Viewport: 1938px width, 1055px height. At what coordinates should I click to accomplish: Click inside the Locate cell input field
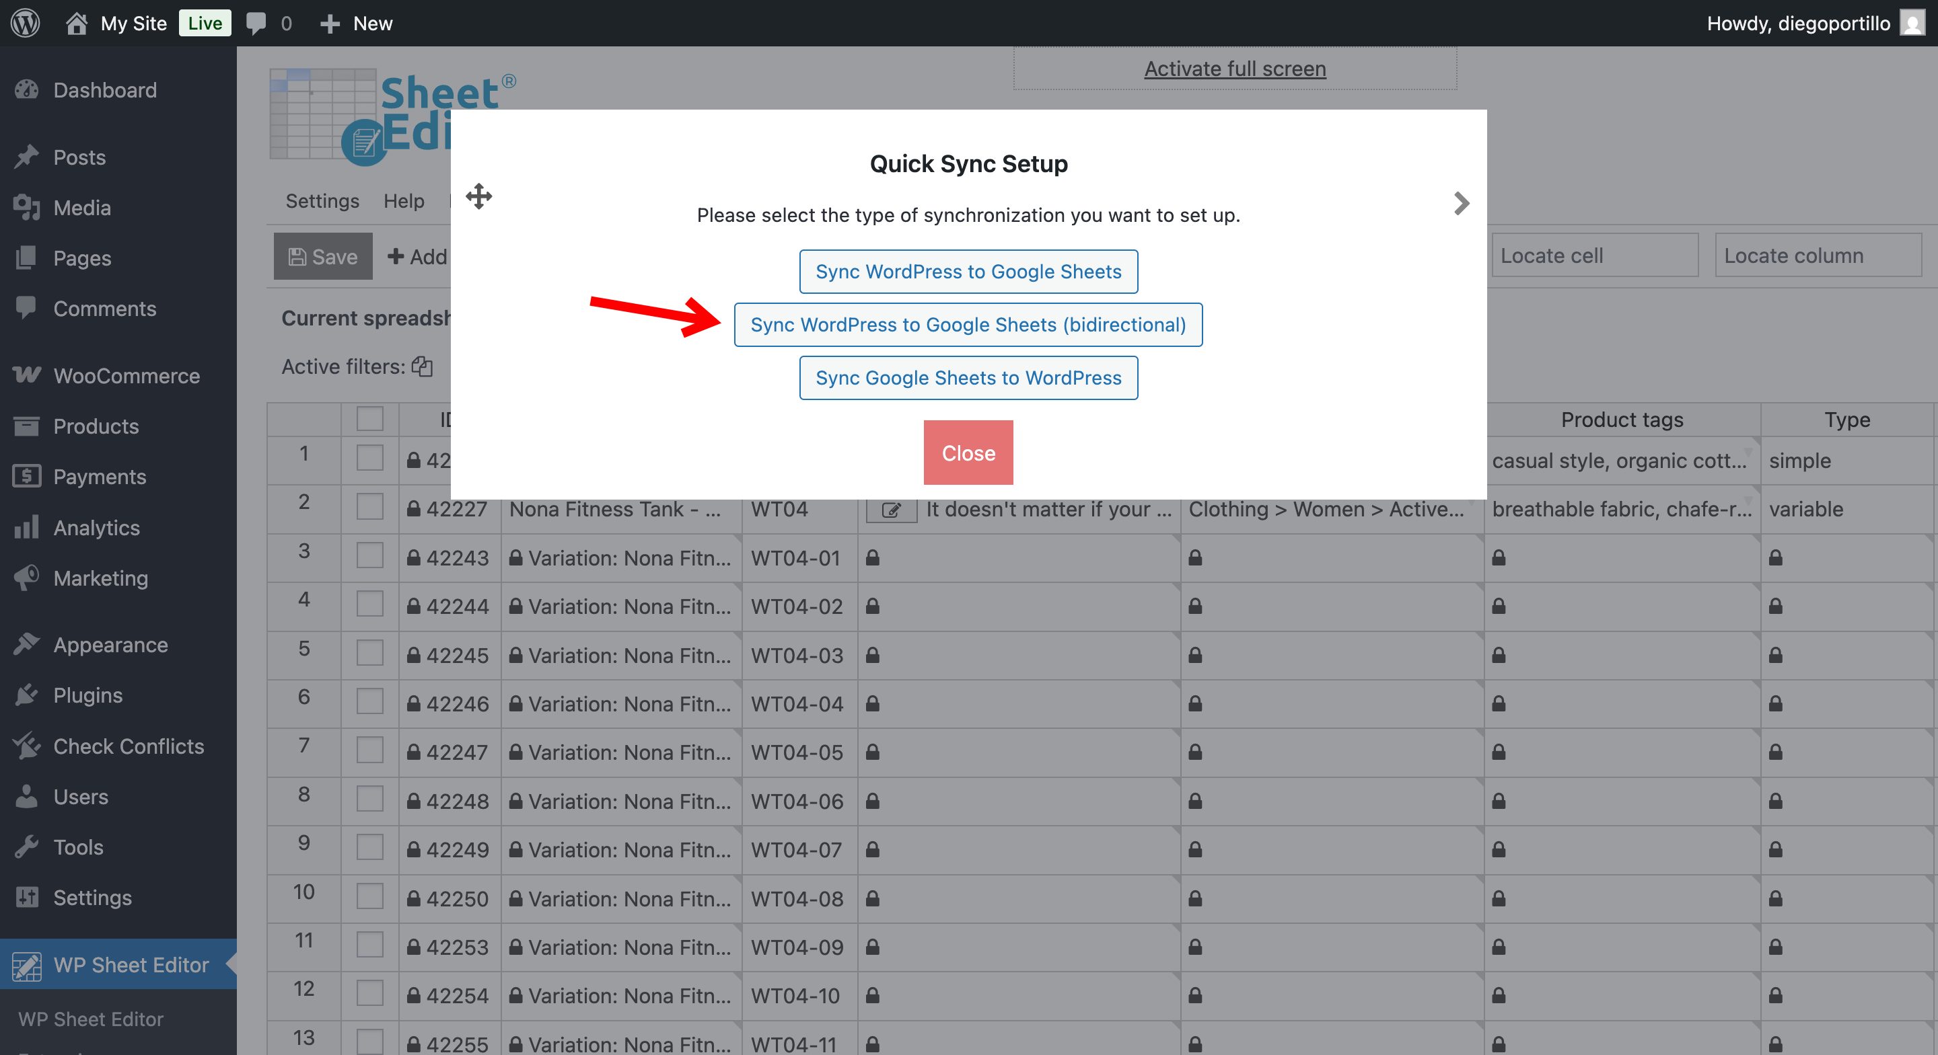tap(1594, 255)
